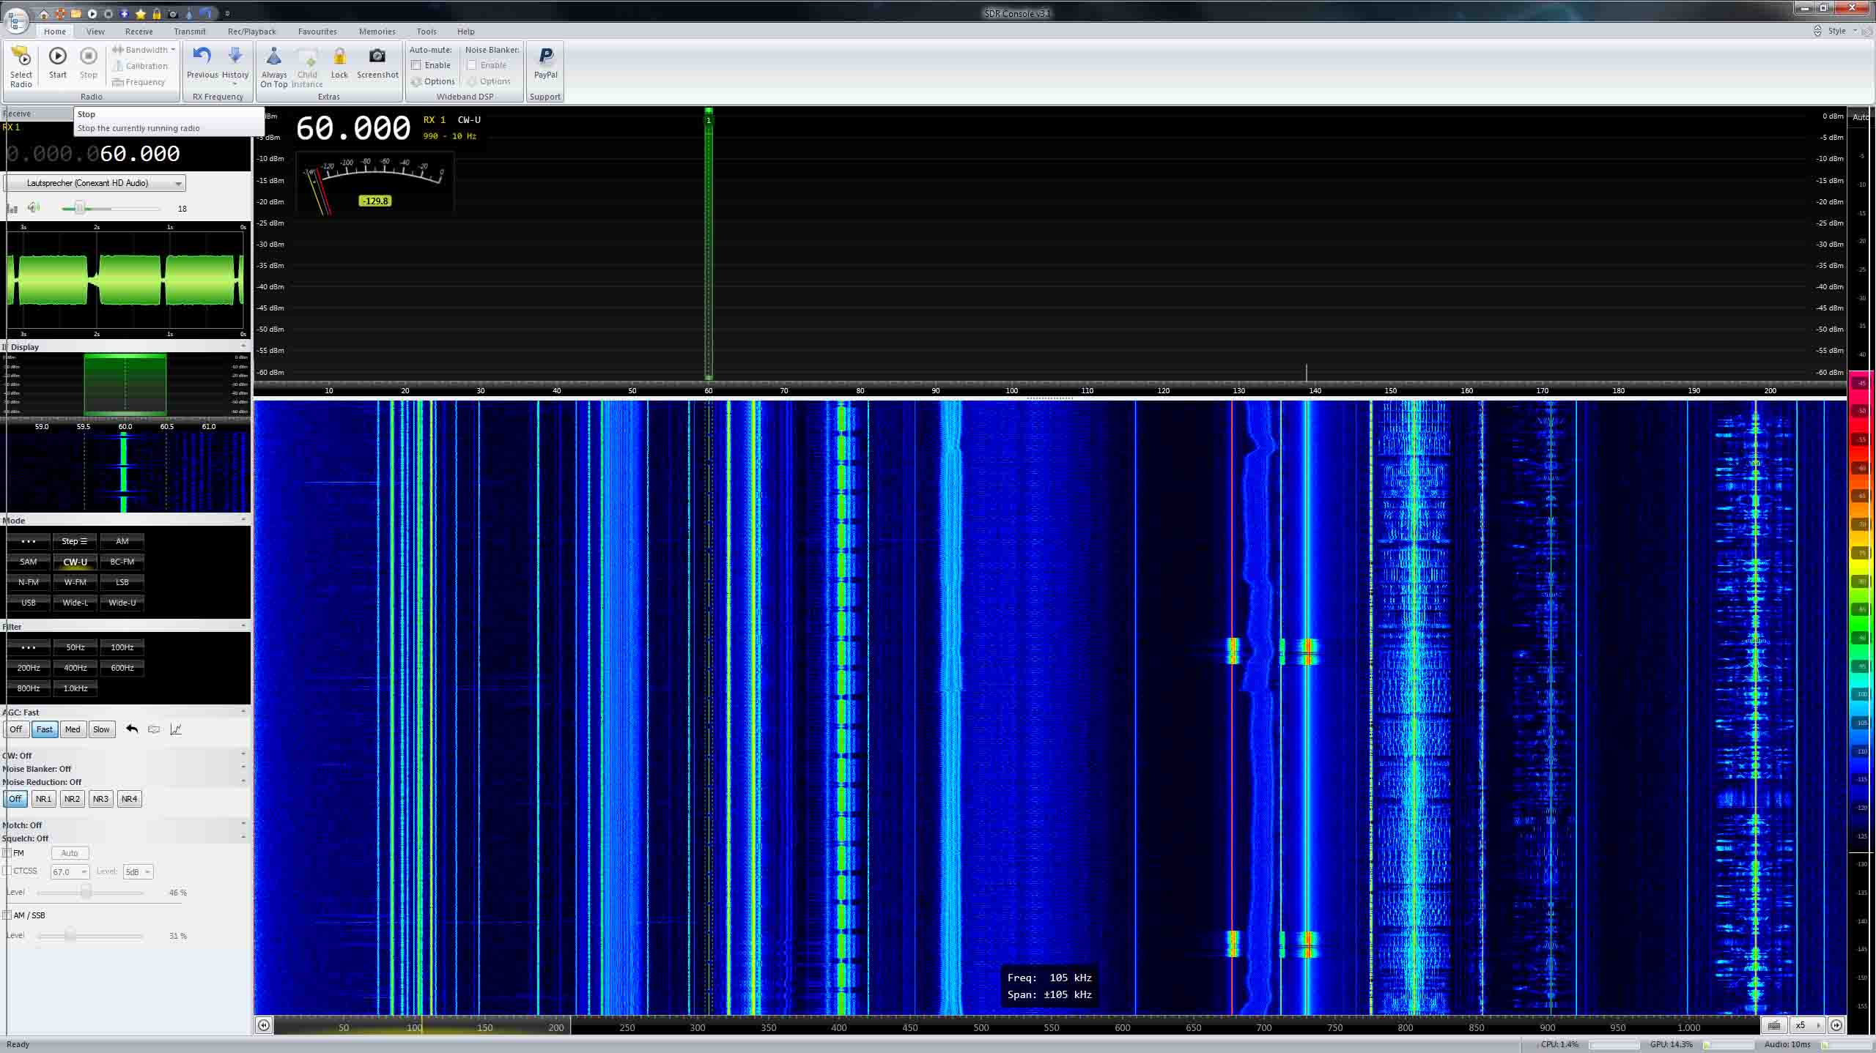Toggle Always On Top icon

tap(273, 56)
